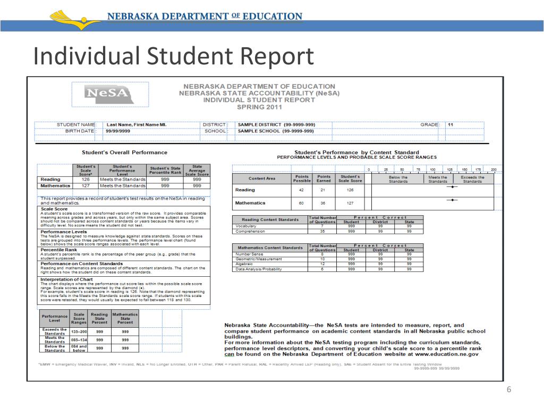
Task: Click 'Student's State Percentile Rank' column header
Action: click(165, 171)
